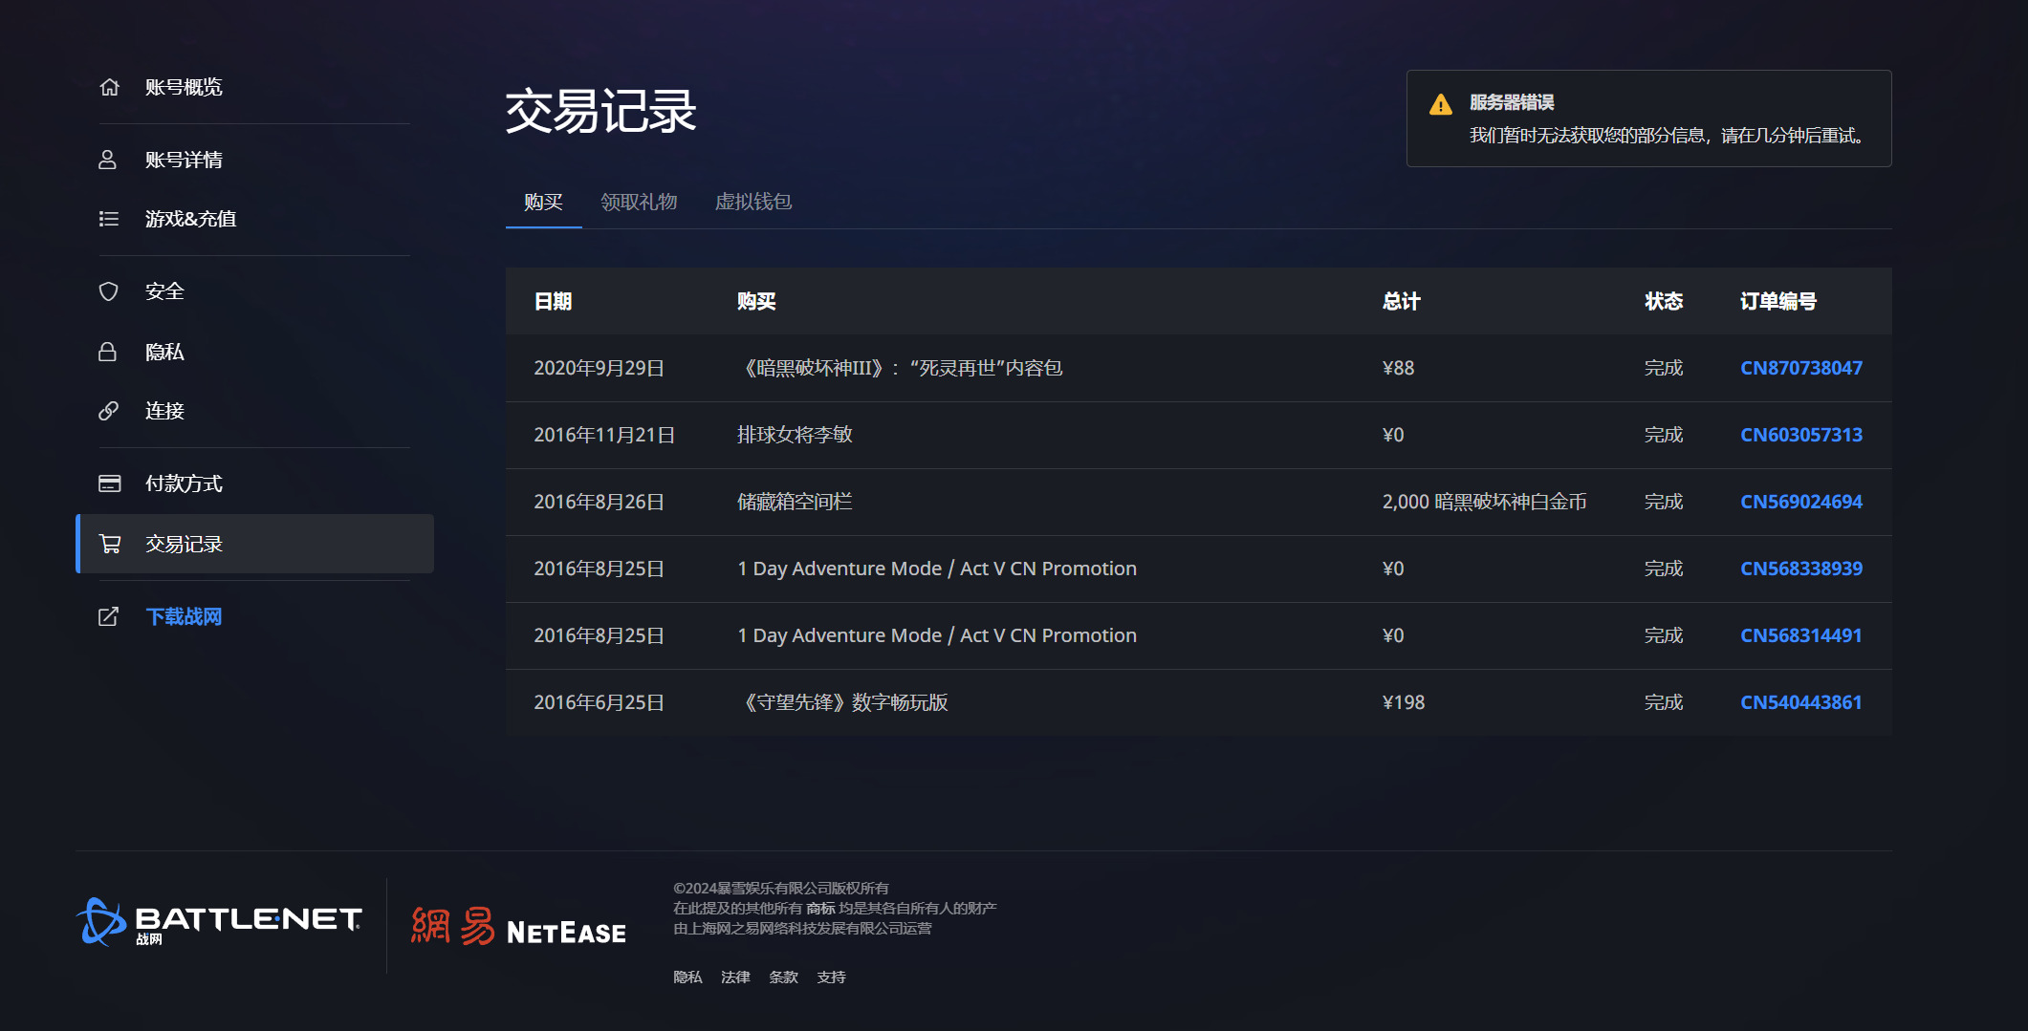Switch to the 领取礼物 tab

click(x=639, y=202)
